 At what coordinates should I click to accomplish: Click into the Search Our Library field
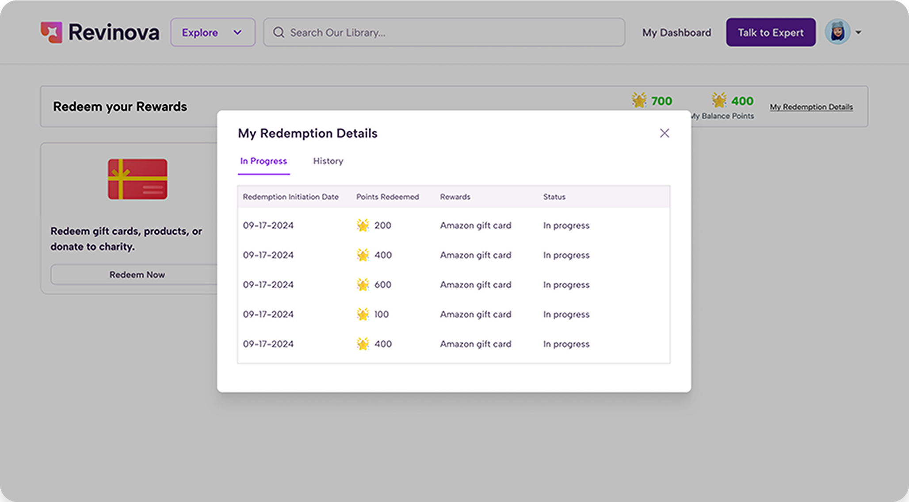pos(444,32)
